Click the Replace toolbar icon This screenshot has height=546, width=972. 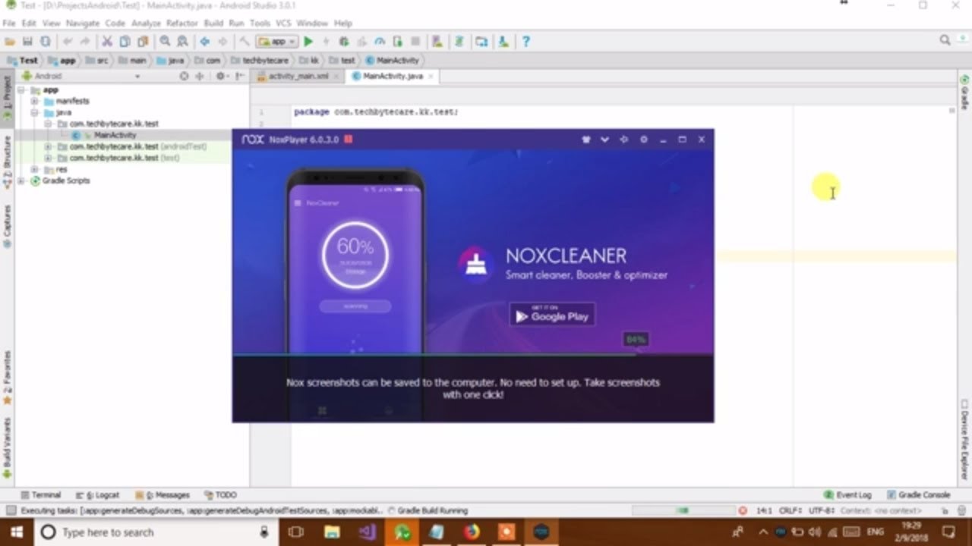pyautogui.click(x=182, y=42)
